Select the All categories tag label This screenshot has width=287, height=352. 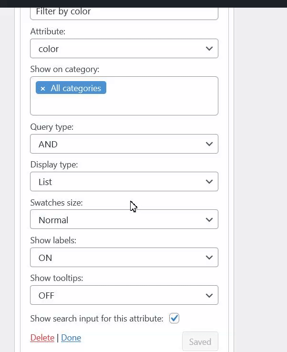pyautogui.click(x=76, y=88)
